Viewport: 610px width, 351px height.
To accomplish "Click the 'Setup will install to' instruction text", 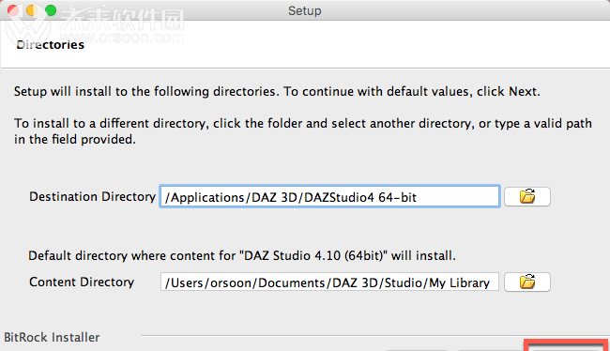I will pos(277,91).
